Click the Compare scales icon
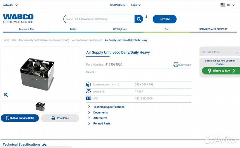This screenshot has width=240, height=148. click(x=176, y=64)
